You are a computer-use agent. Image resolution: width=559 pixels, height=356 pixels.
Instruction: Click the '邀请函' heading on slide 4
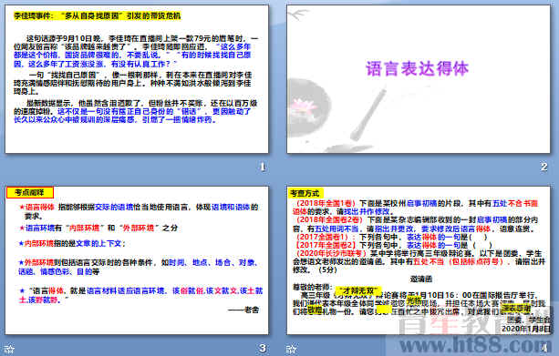421,280
